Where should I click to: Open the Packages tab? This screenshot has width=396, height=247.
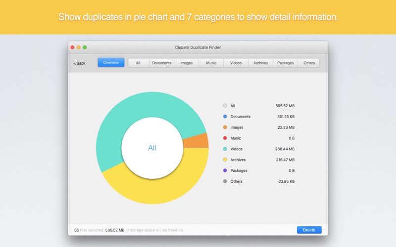(286, 63)
